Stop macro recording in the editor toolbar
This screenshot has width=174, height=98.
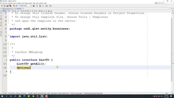click(46, 11)
